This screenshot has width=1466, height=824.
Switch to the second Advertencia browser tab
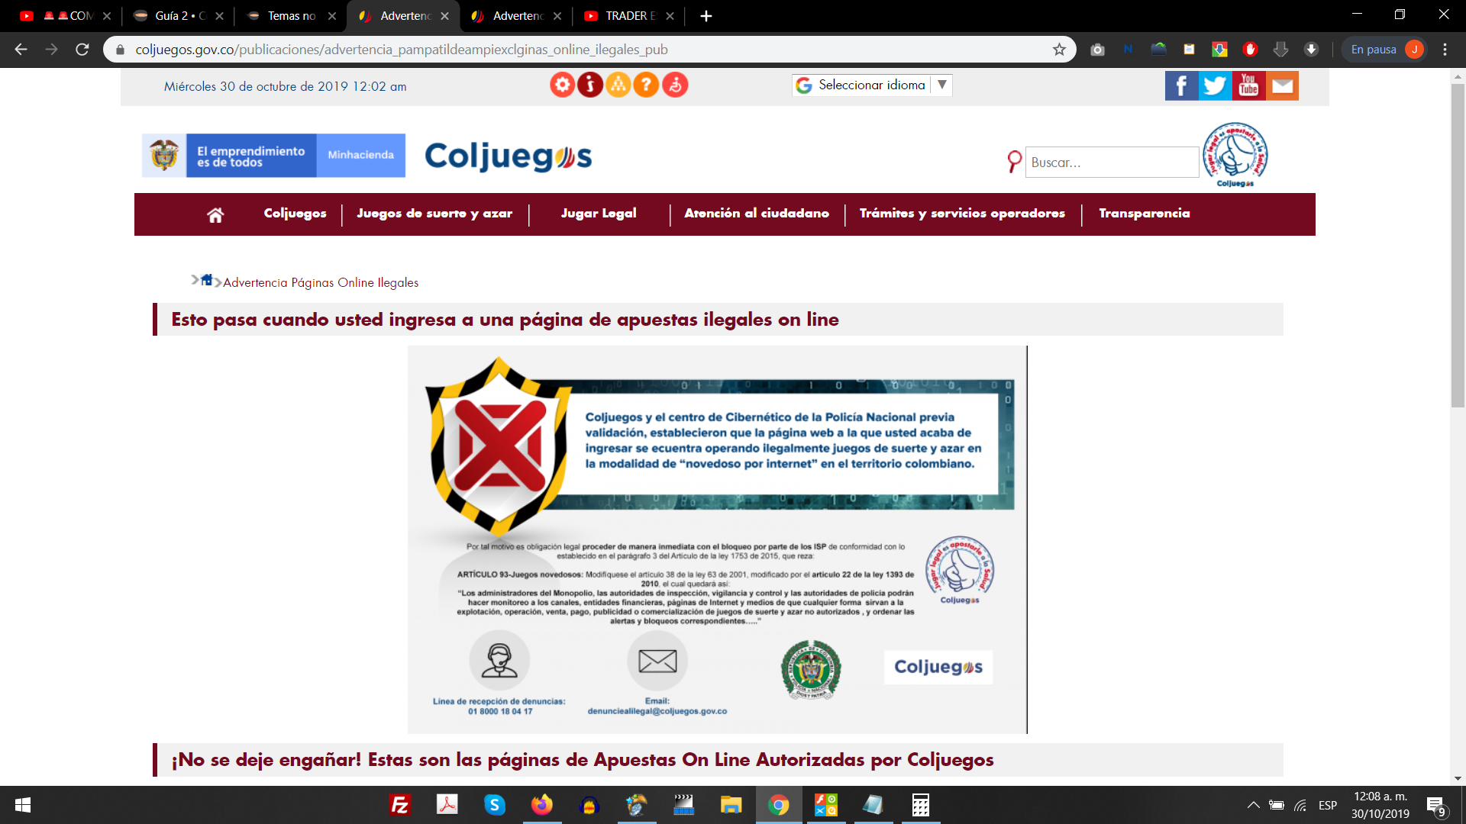pos(517,16)
